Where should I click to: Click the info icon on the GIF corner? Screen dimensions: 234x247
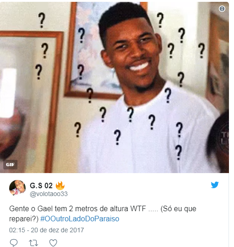pos(222,9)
